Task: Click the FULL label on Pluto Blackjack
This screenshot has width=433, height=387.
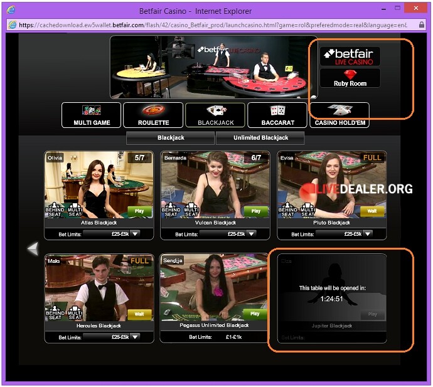Action: pos(372,157)
